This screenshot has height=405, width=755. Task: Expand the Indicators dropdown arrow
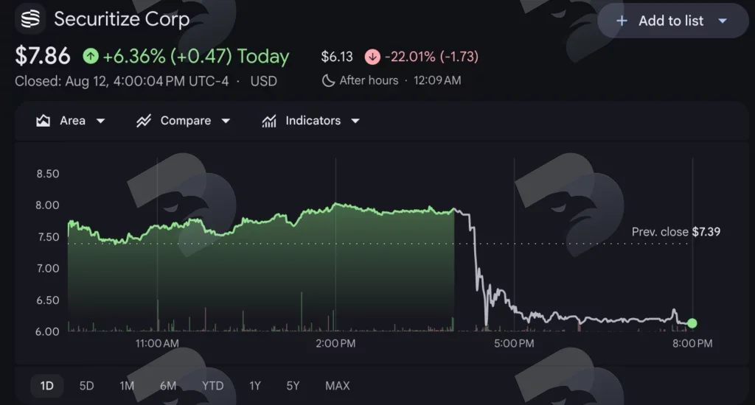point(355,121)
